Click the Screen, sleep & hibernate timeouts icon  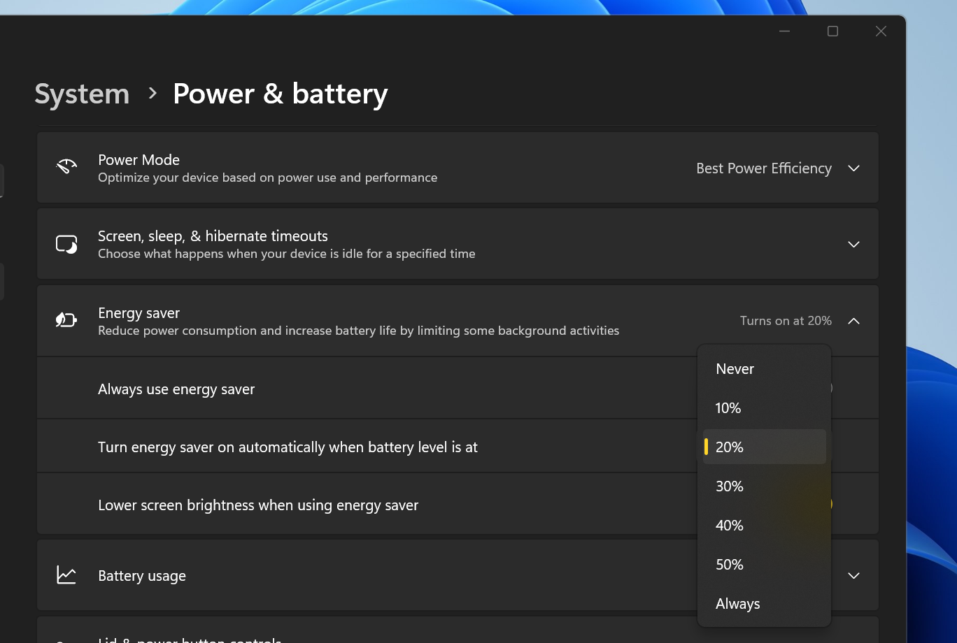[x=66, y=244]
